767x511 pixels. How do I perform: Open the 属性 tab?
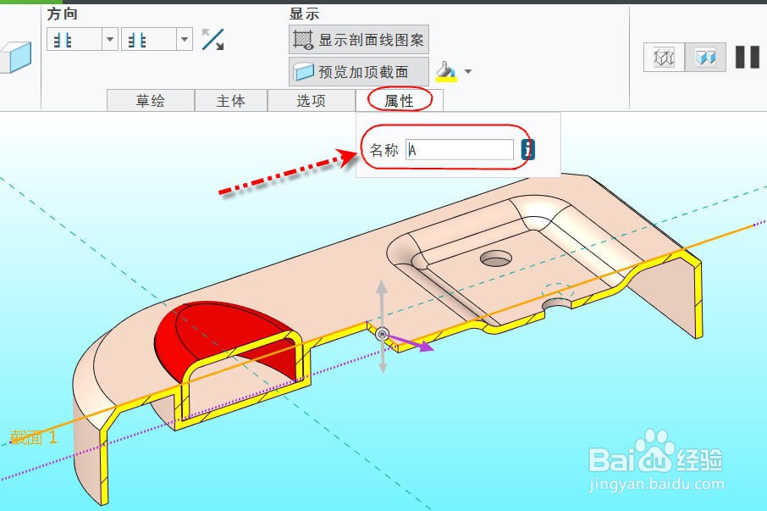point(400,100)
